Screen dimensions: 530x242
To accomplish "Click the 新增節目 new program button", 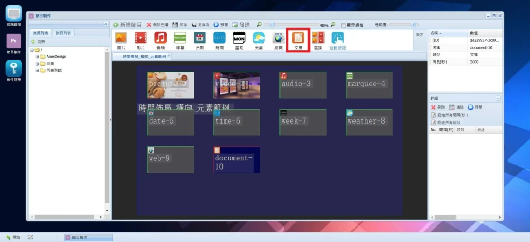I will pyautogui.click(x=127, y=24).
